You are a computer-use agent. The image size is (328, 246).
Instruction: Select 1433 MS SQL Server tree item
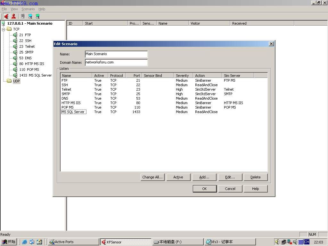pos(35,75)
